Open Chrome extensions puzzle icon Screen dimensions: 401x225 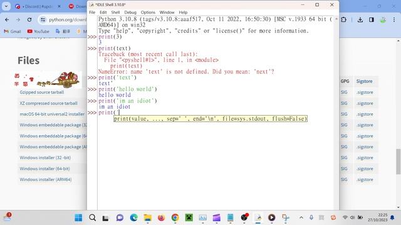(344, 19)
